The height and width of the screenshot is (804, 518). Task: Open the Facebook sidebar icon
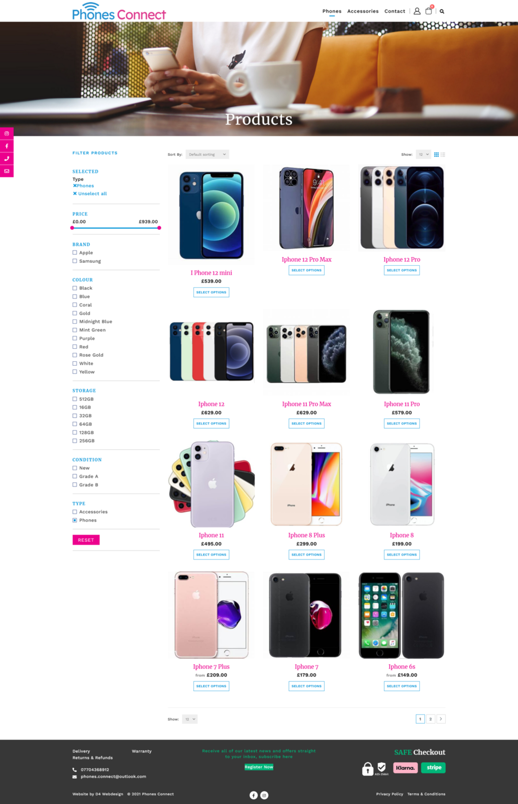tap(7, 146)
